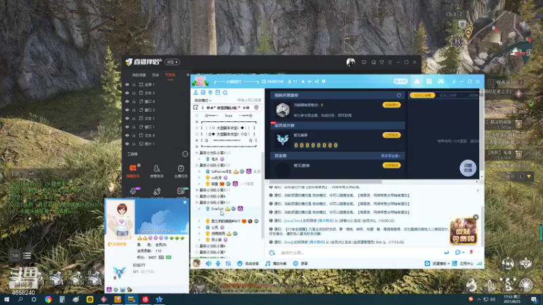This screenshot has height=305, width=543.
Task: Click the share icon in YY header
Action: [316, 81]
